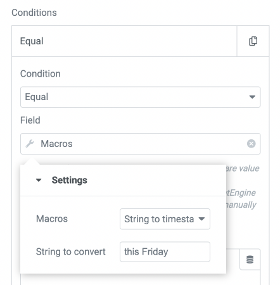Collapse the Settings section triangle
This screenshot has width=280, height=285.
coord(39,180)
